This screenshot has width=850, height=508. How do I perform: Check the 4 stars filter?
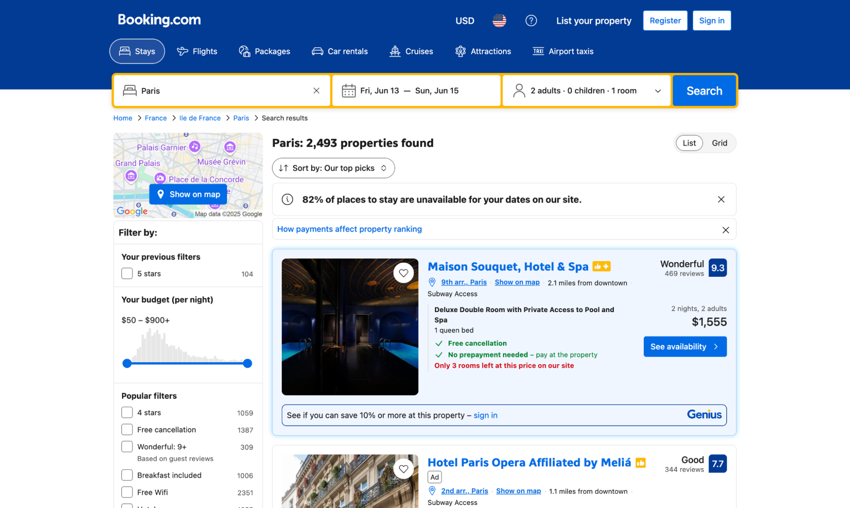(x=127, y=412)
